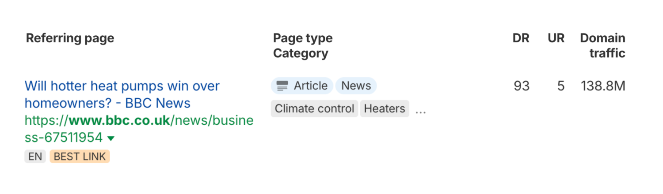Open the 'Will hotter heat pumps' title link
Viewport: 663px width, 194px height.
(x=122, y=94)
